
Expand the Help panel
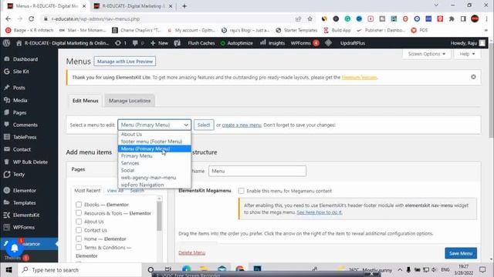tap(467, 54)
